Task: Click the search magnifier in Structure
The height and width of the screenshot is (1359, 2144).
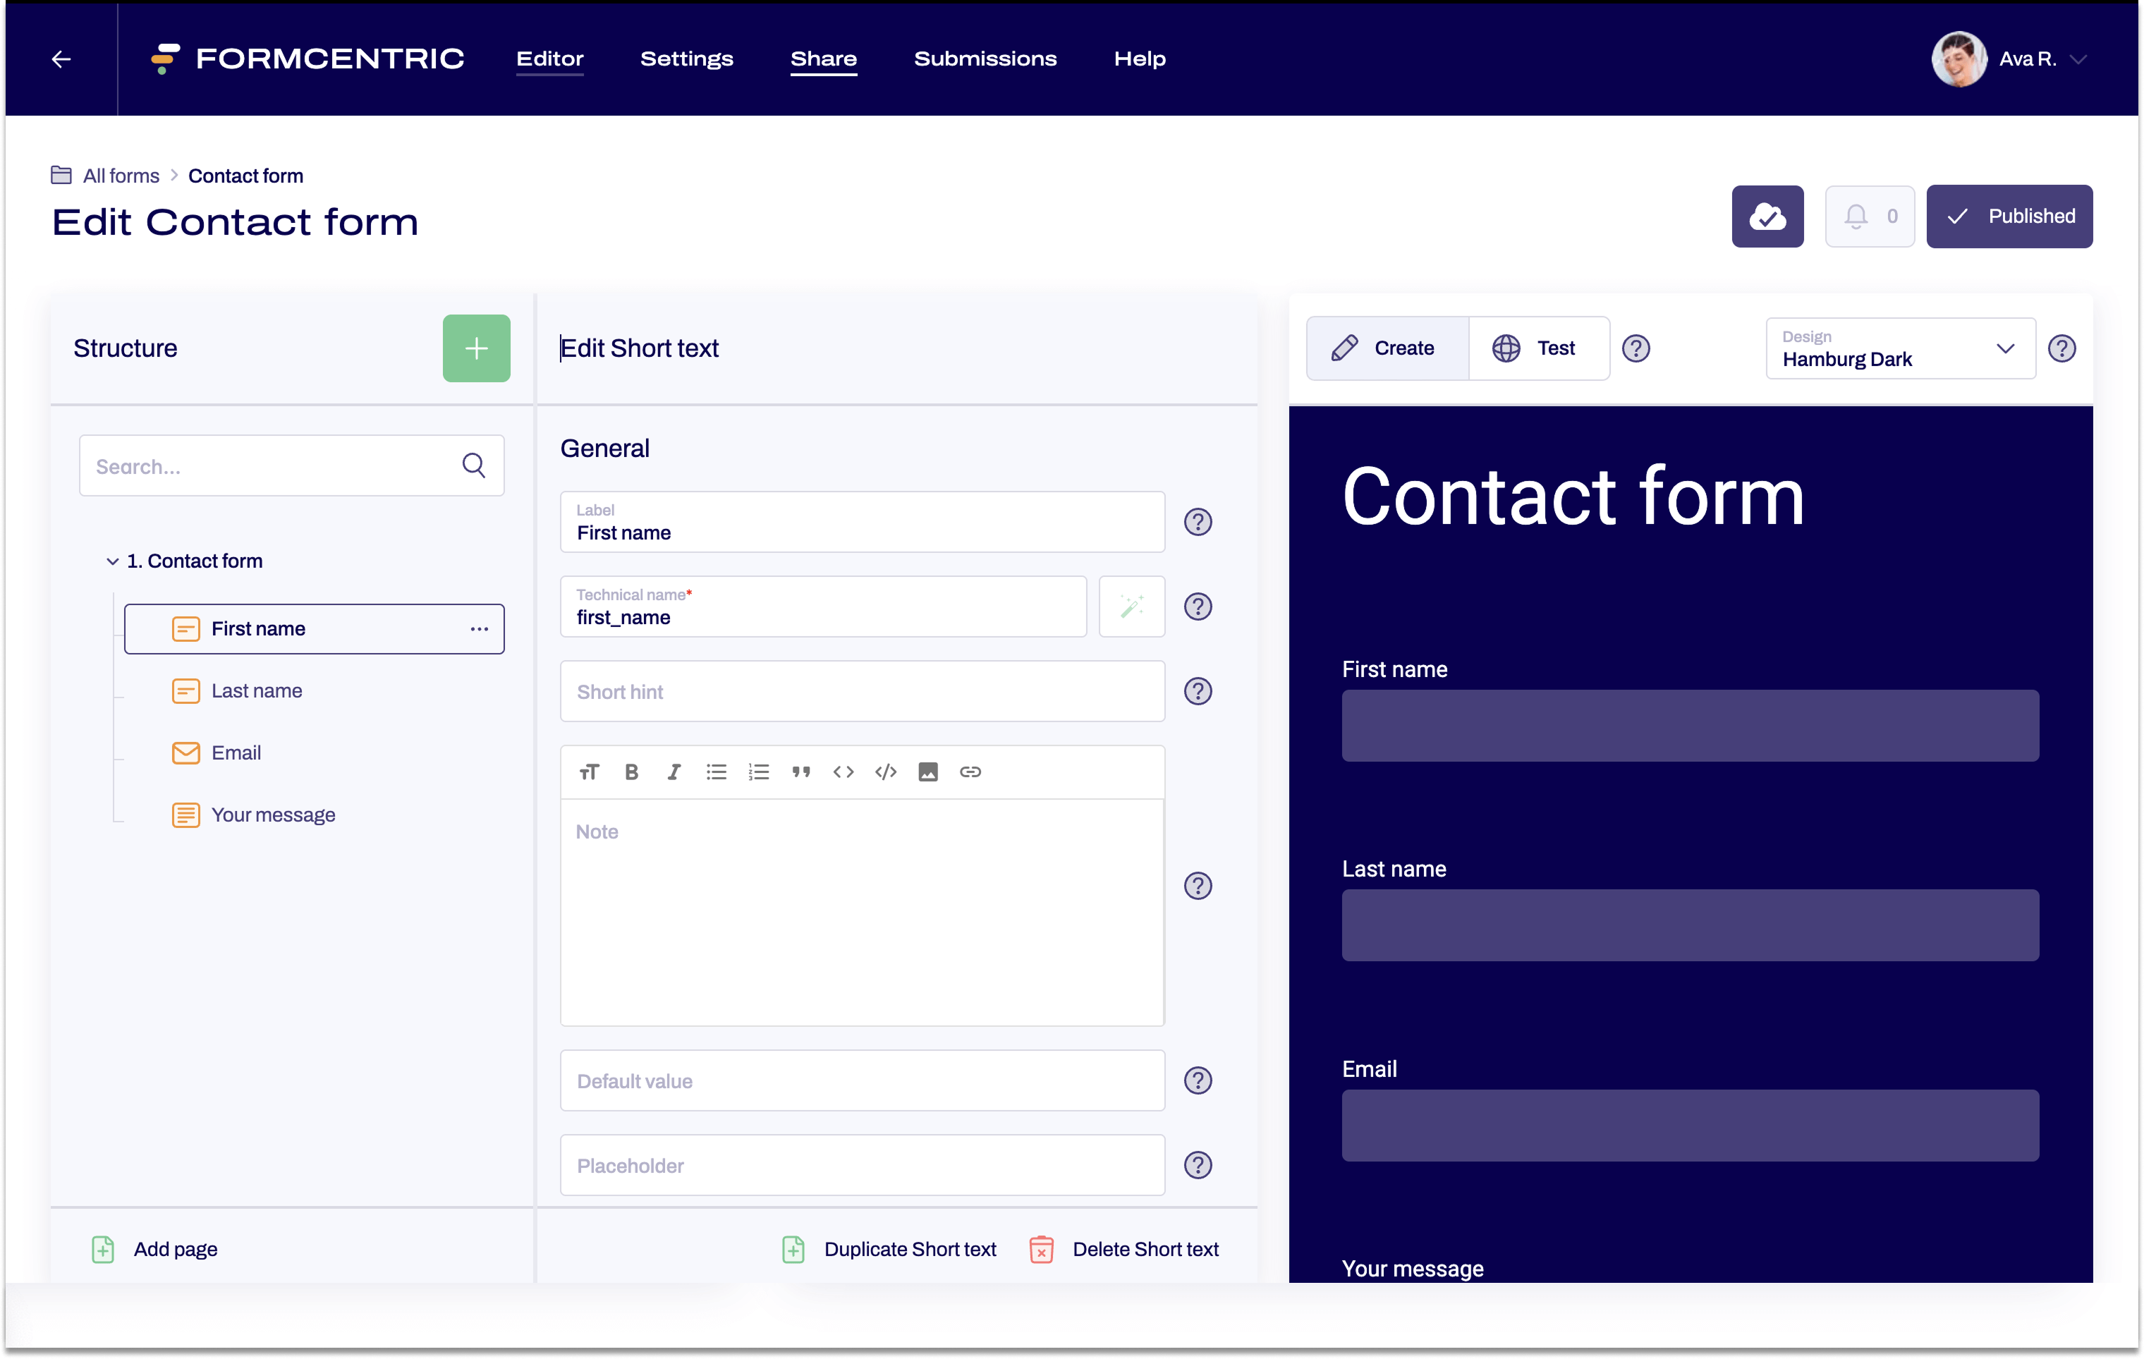Action: [474, 465]
